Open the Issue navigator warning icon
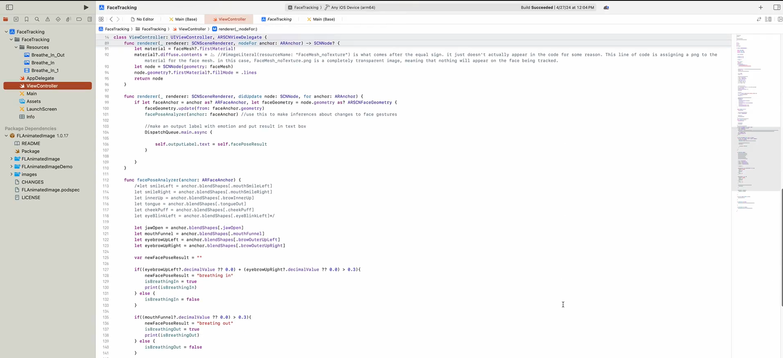783x358 pixels. (x=48, y=19)
